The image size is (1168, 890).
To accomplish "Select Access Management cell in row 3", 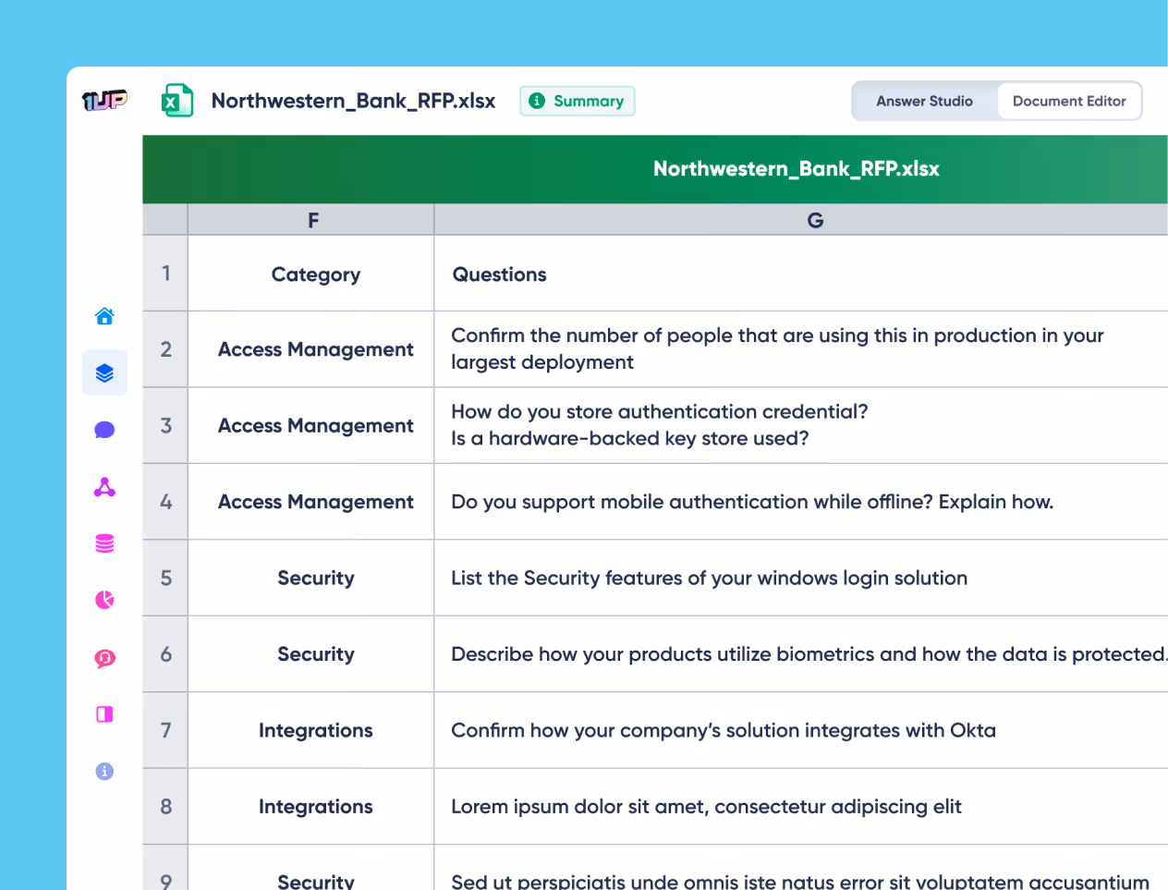I will tap(311, 426).
